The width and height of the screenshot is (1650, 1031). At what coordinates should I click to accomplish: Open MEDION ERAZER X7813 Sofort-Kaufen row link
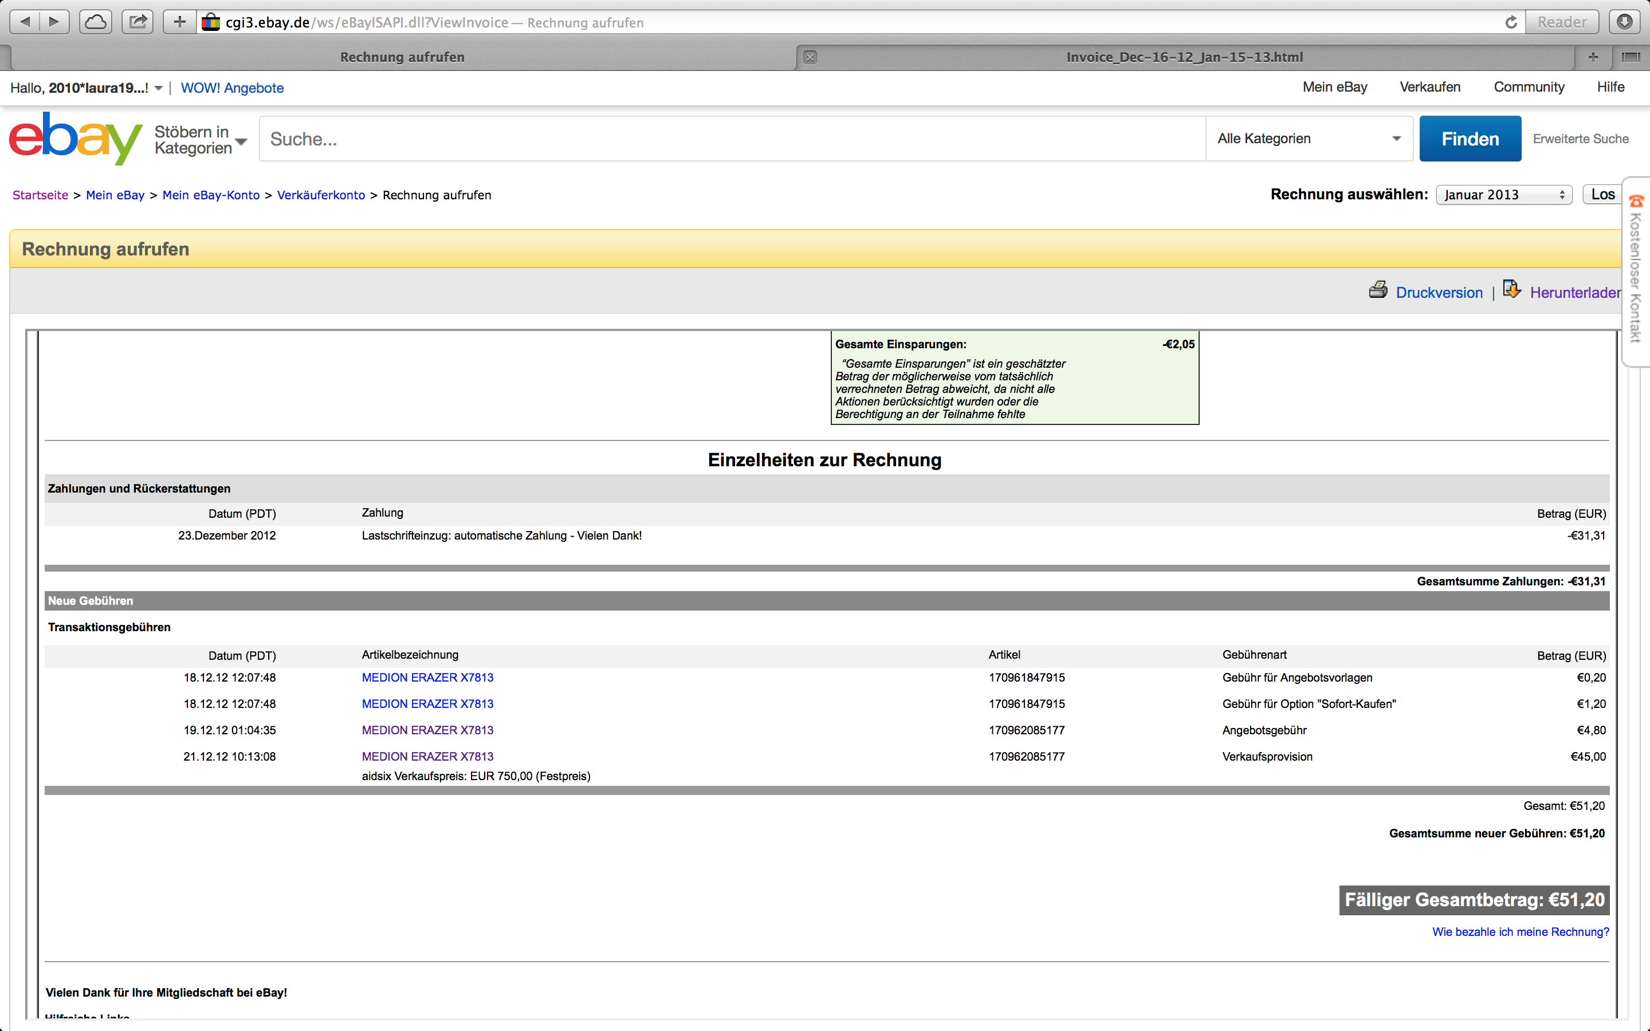[x=427, y=704]
